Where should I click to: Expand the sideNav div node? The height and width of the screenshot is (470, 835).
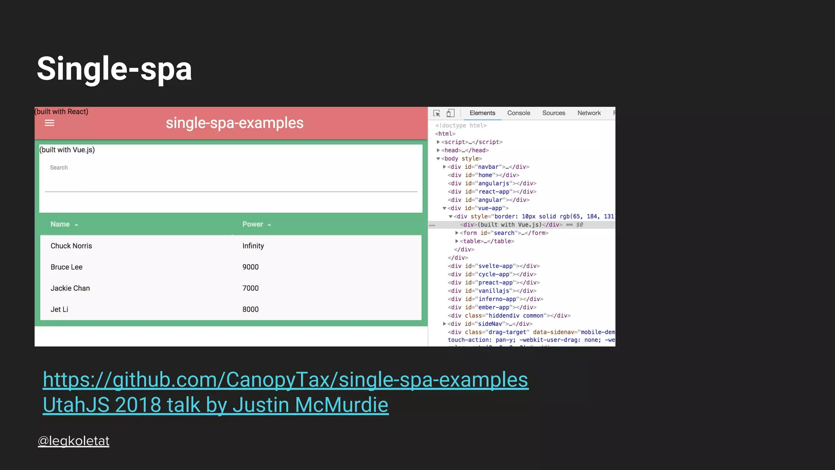444,324
